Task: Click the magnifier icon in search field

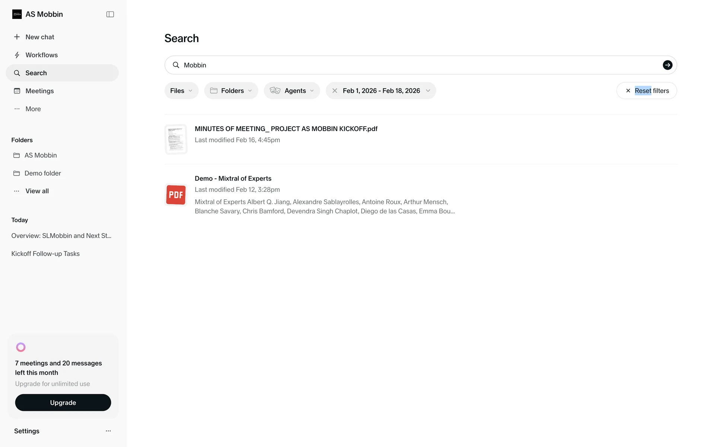Action: coord(176,65)
